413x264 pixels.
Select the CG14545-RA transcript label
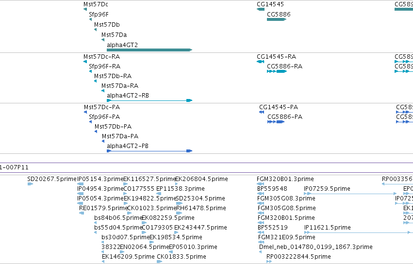pyautogui.click(x=276, y=57)
